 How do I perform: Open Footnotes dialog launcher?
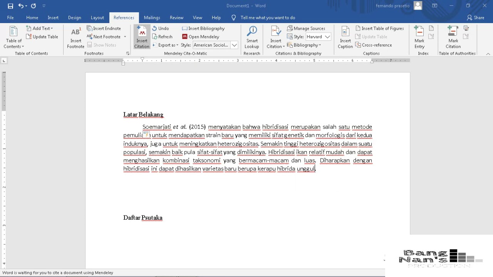pyautogui.click(x=128, y=53)
